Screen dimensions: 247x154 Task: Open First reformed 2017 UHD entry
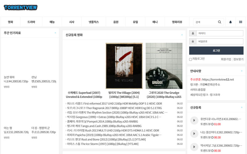115,103
